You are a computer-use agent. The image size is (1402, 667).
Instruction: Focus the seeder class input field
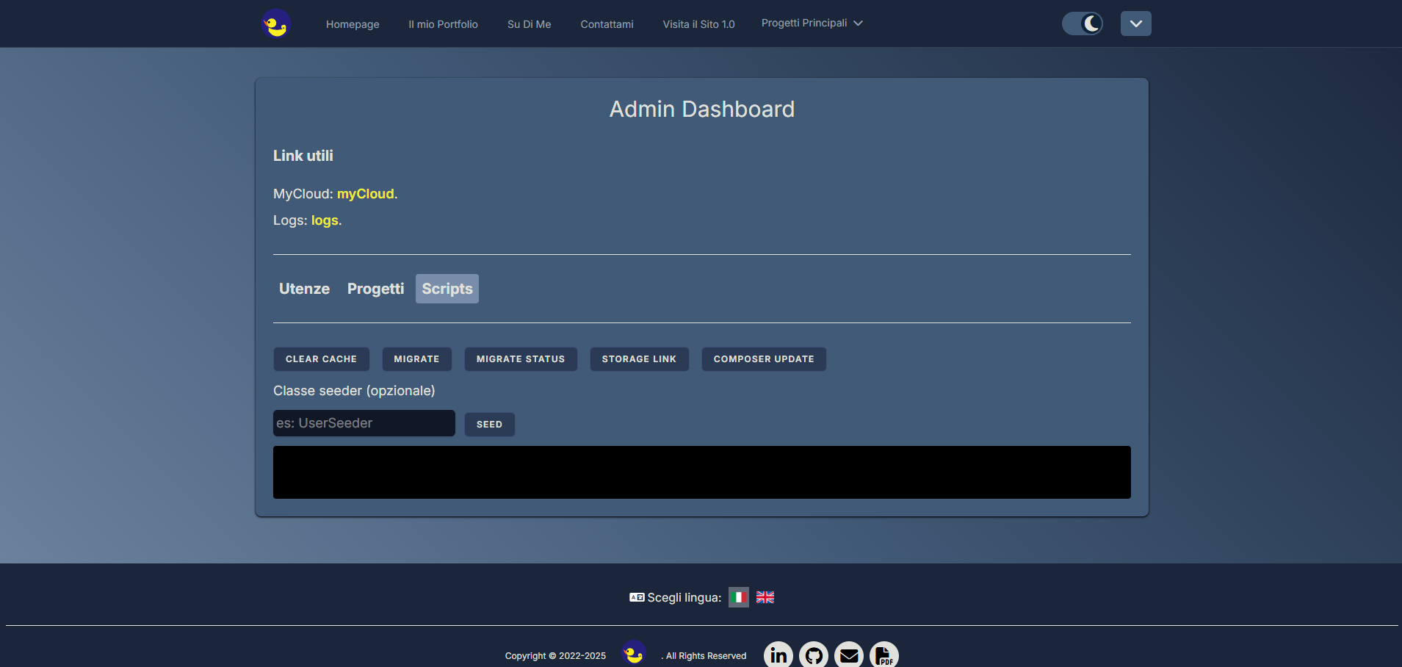(364, 423)
